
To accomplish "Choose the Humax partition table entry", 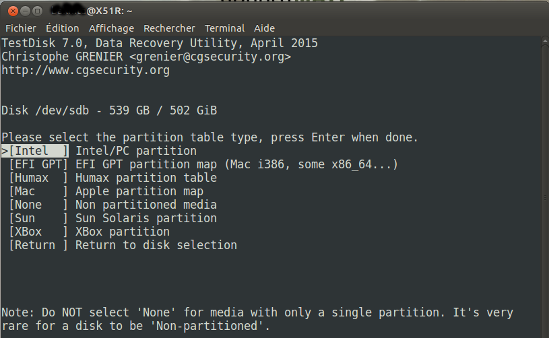I will 112,178.
